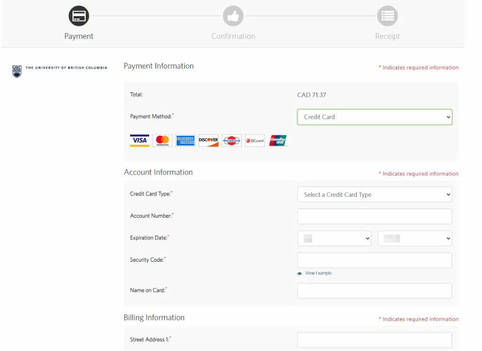Focus the Name on Card field
The width and height of the screenshot is (482, 351).
[x=375, y=291]
